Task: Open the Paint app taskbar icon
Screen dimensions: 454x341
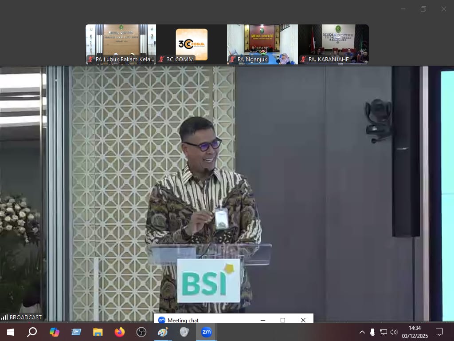Action: [163, 332]
